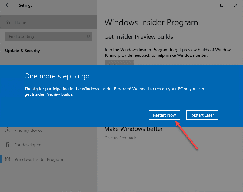The width and height of the screenshot is (243, 192).
Task: Click the Home house icon
Action: pos(8,22)
